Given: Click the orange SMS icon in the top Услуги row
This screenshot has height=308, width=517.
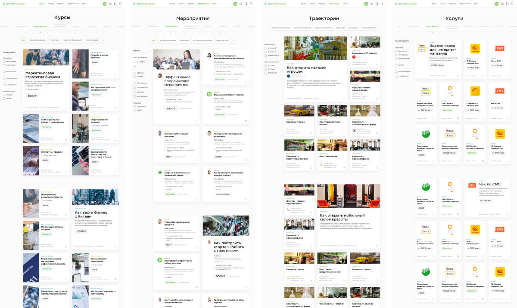Looking at the screenshot, I should tap(500, 49).
